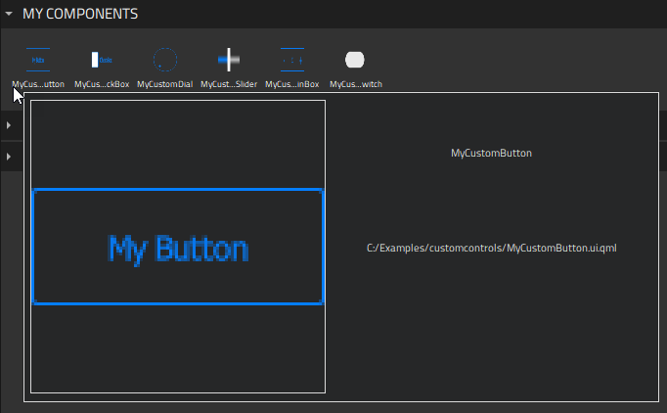Click the "MyCust...Slider" label text

coord(229,84)
